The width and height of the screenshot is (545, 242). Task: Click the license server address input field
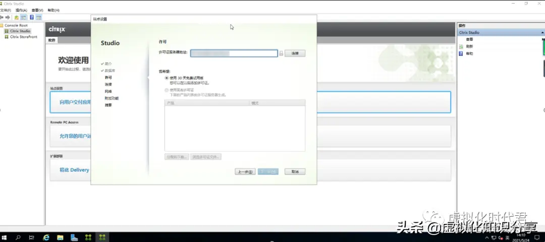(234, 53)
